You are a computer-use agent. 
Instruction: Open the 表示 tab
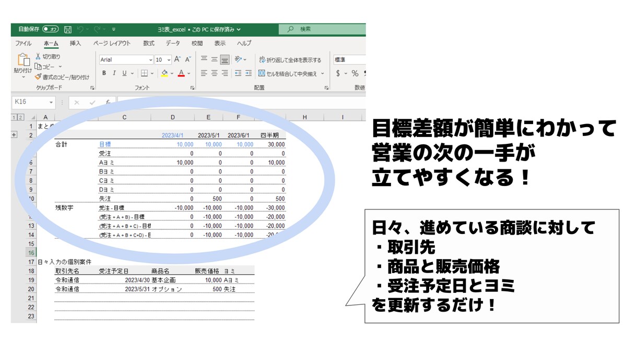[220, 43]
